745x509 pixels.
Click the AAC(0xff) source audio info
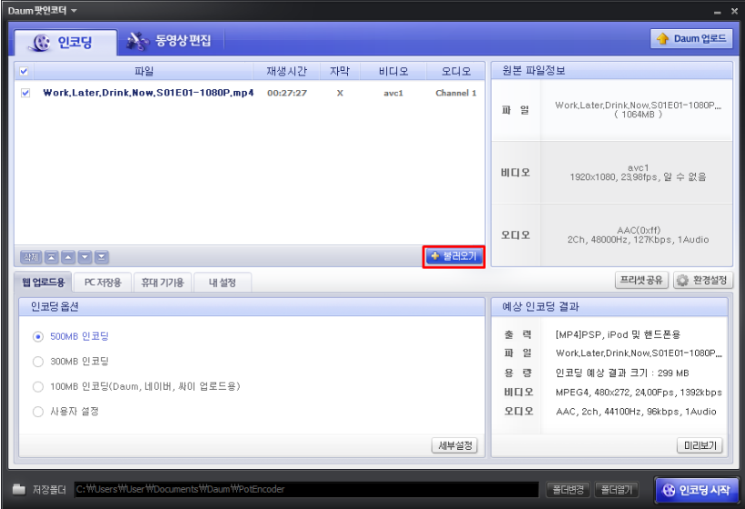pyautogui.click(x=639, y=230)
